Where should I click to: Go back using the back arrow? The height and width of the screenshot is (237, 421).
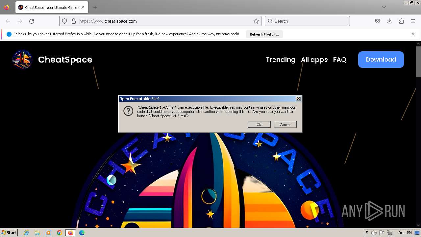8,21
